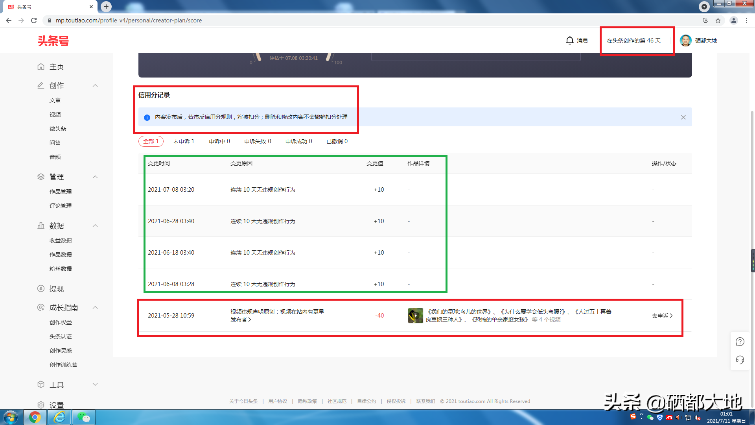Close the 头条号 browser tab

point(91,7)
